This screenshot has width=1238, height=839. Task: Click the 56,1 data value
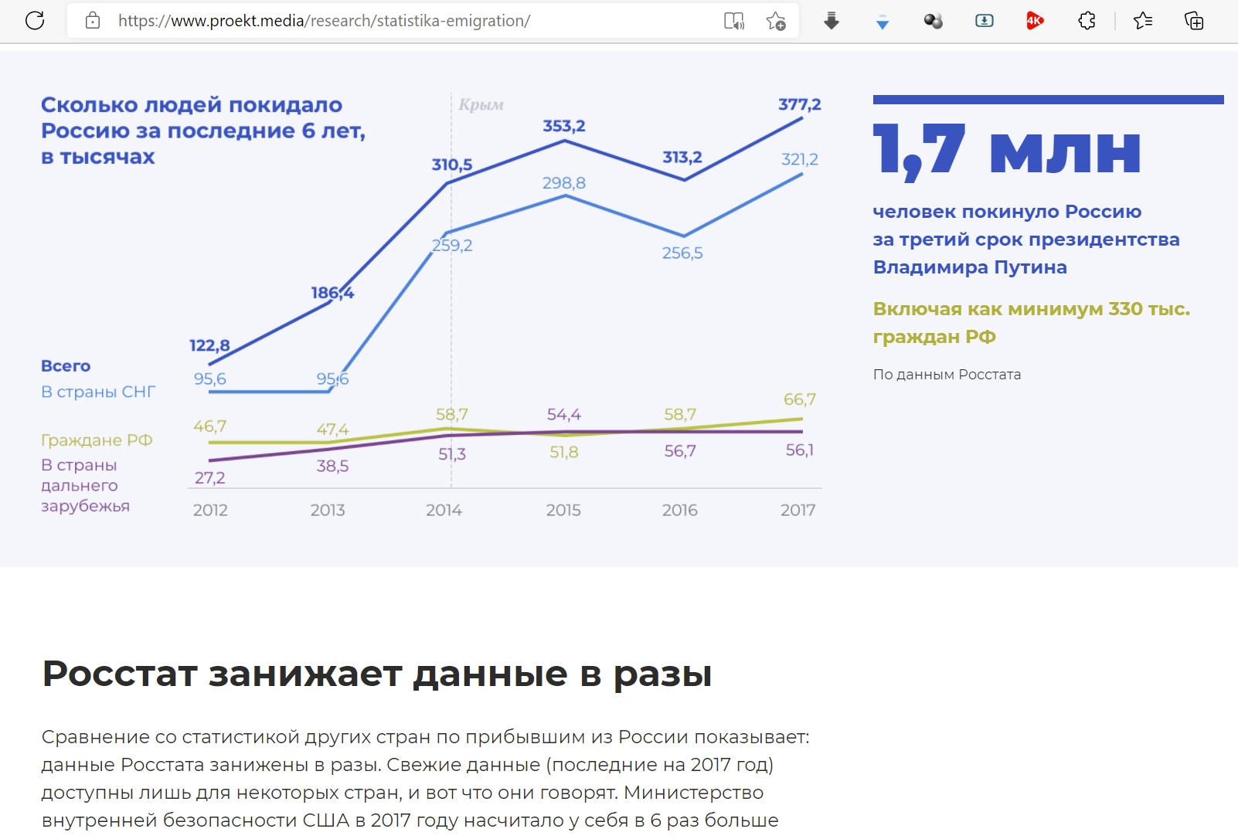800,450
